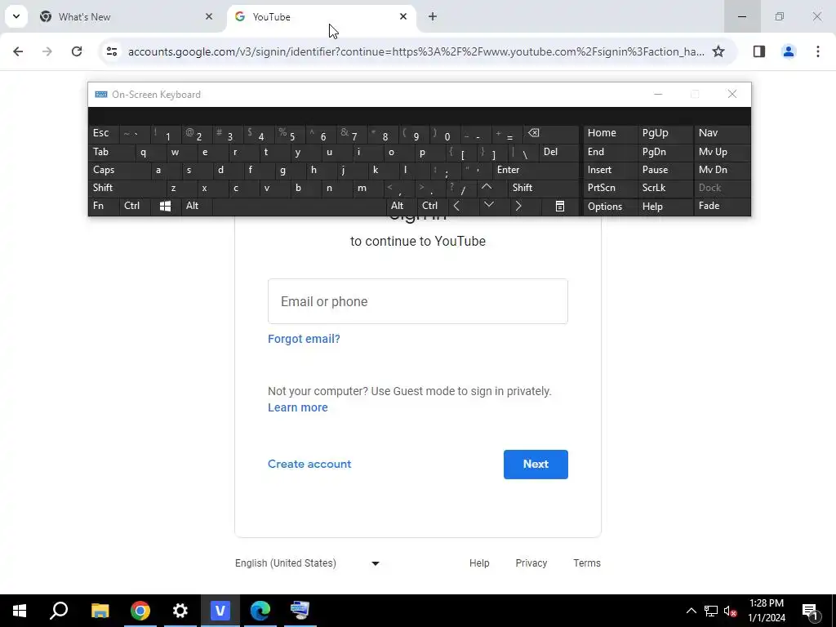Viewport: 836px width, 627px height.
Task: Click the context menu key on keyboard
Action: click(x=559, y=207)
